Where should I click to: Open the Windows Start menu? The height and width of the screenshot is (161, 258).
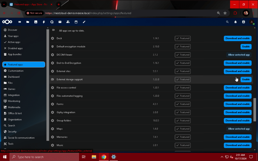tap(5, 157)
